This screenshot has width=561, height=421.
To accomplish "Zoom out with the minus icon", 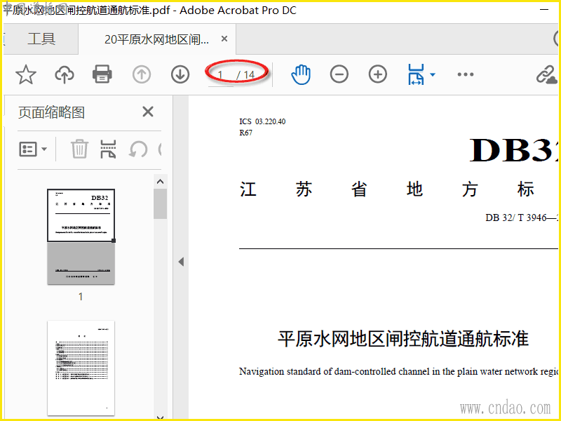I will (x=339, y=74).
